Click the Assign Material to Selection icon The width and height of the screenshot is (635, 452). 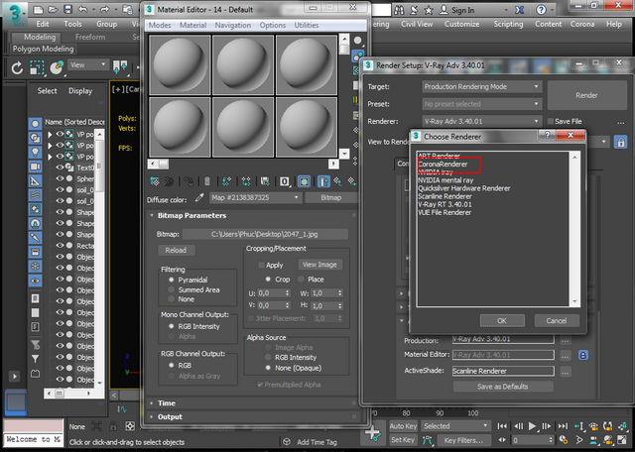pyautogui.click(x=189, y=181)
